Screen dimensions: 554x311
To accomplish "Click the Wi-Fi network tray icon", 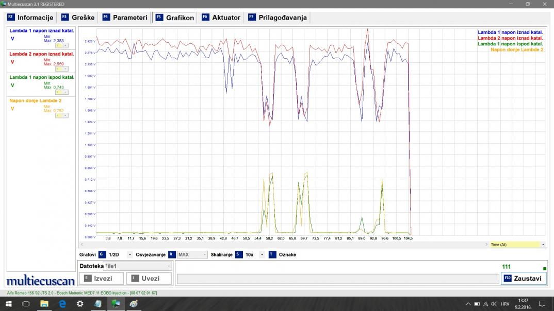I will click(x=486, y=304).
